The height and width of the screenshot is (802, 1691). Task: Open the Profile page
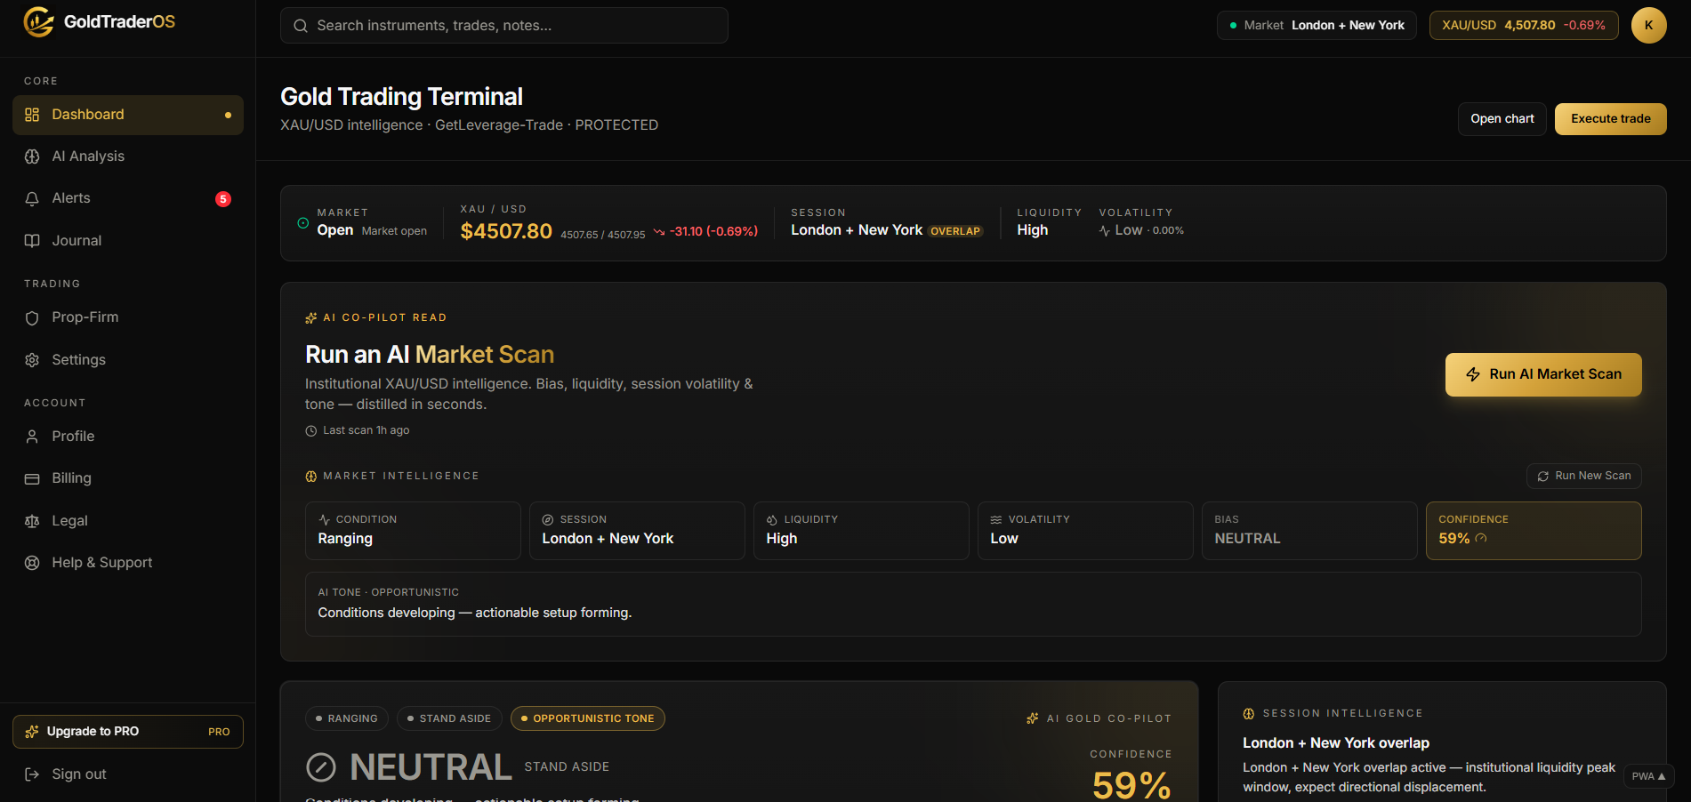coord(128,437)
